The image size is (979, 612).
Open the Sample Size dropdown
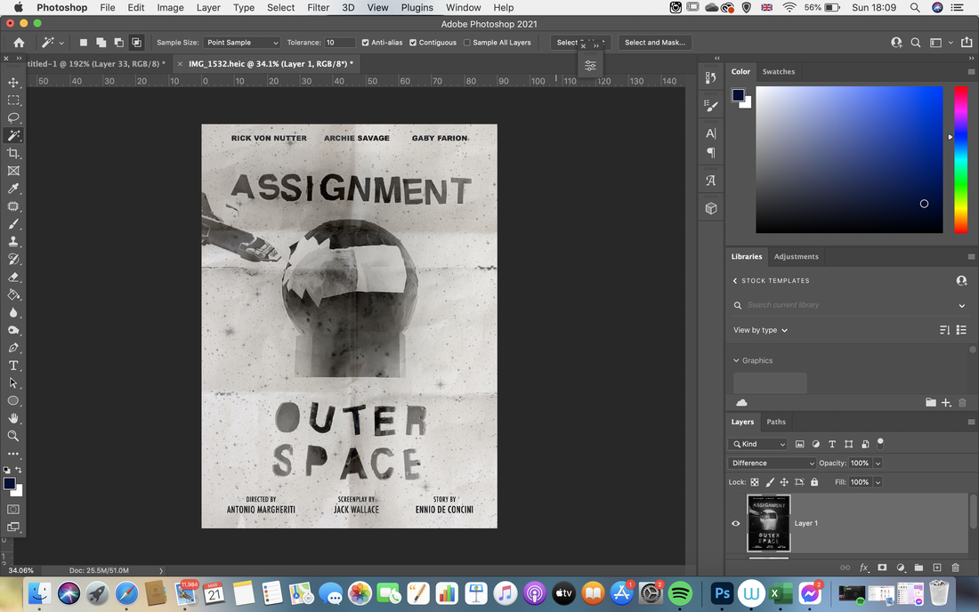(x=241, y=43)
